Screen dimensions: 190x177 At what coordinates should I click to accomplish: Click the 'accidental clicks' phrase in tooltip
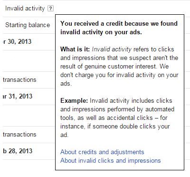(130, 118)
